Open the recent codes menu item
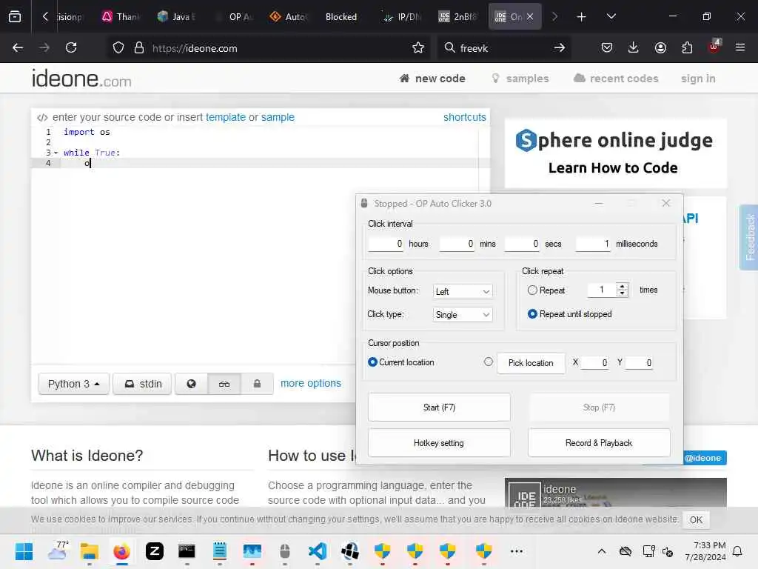Image resolution: width=758 pixels, height=569 pixels. click(616, 79)
